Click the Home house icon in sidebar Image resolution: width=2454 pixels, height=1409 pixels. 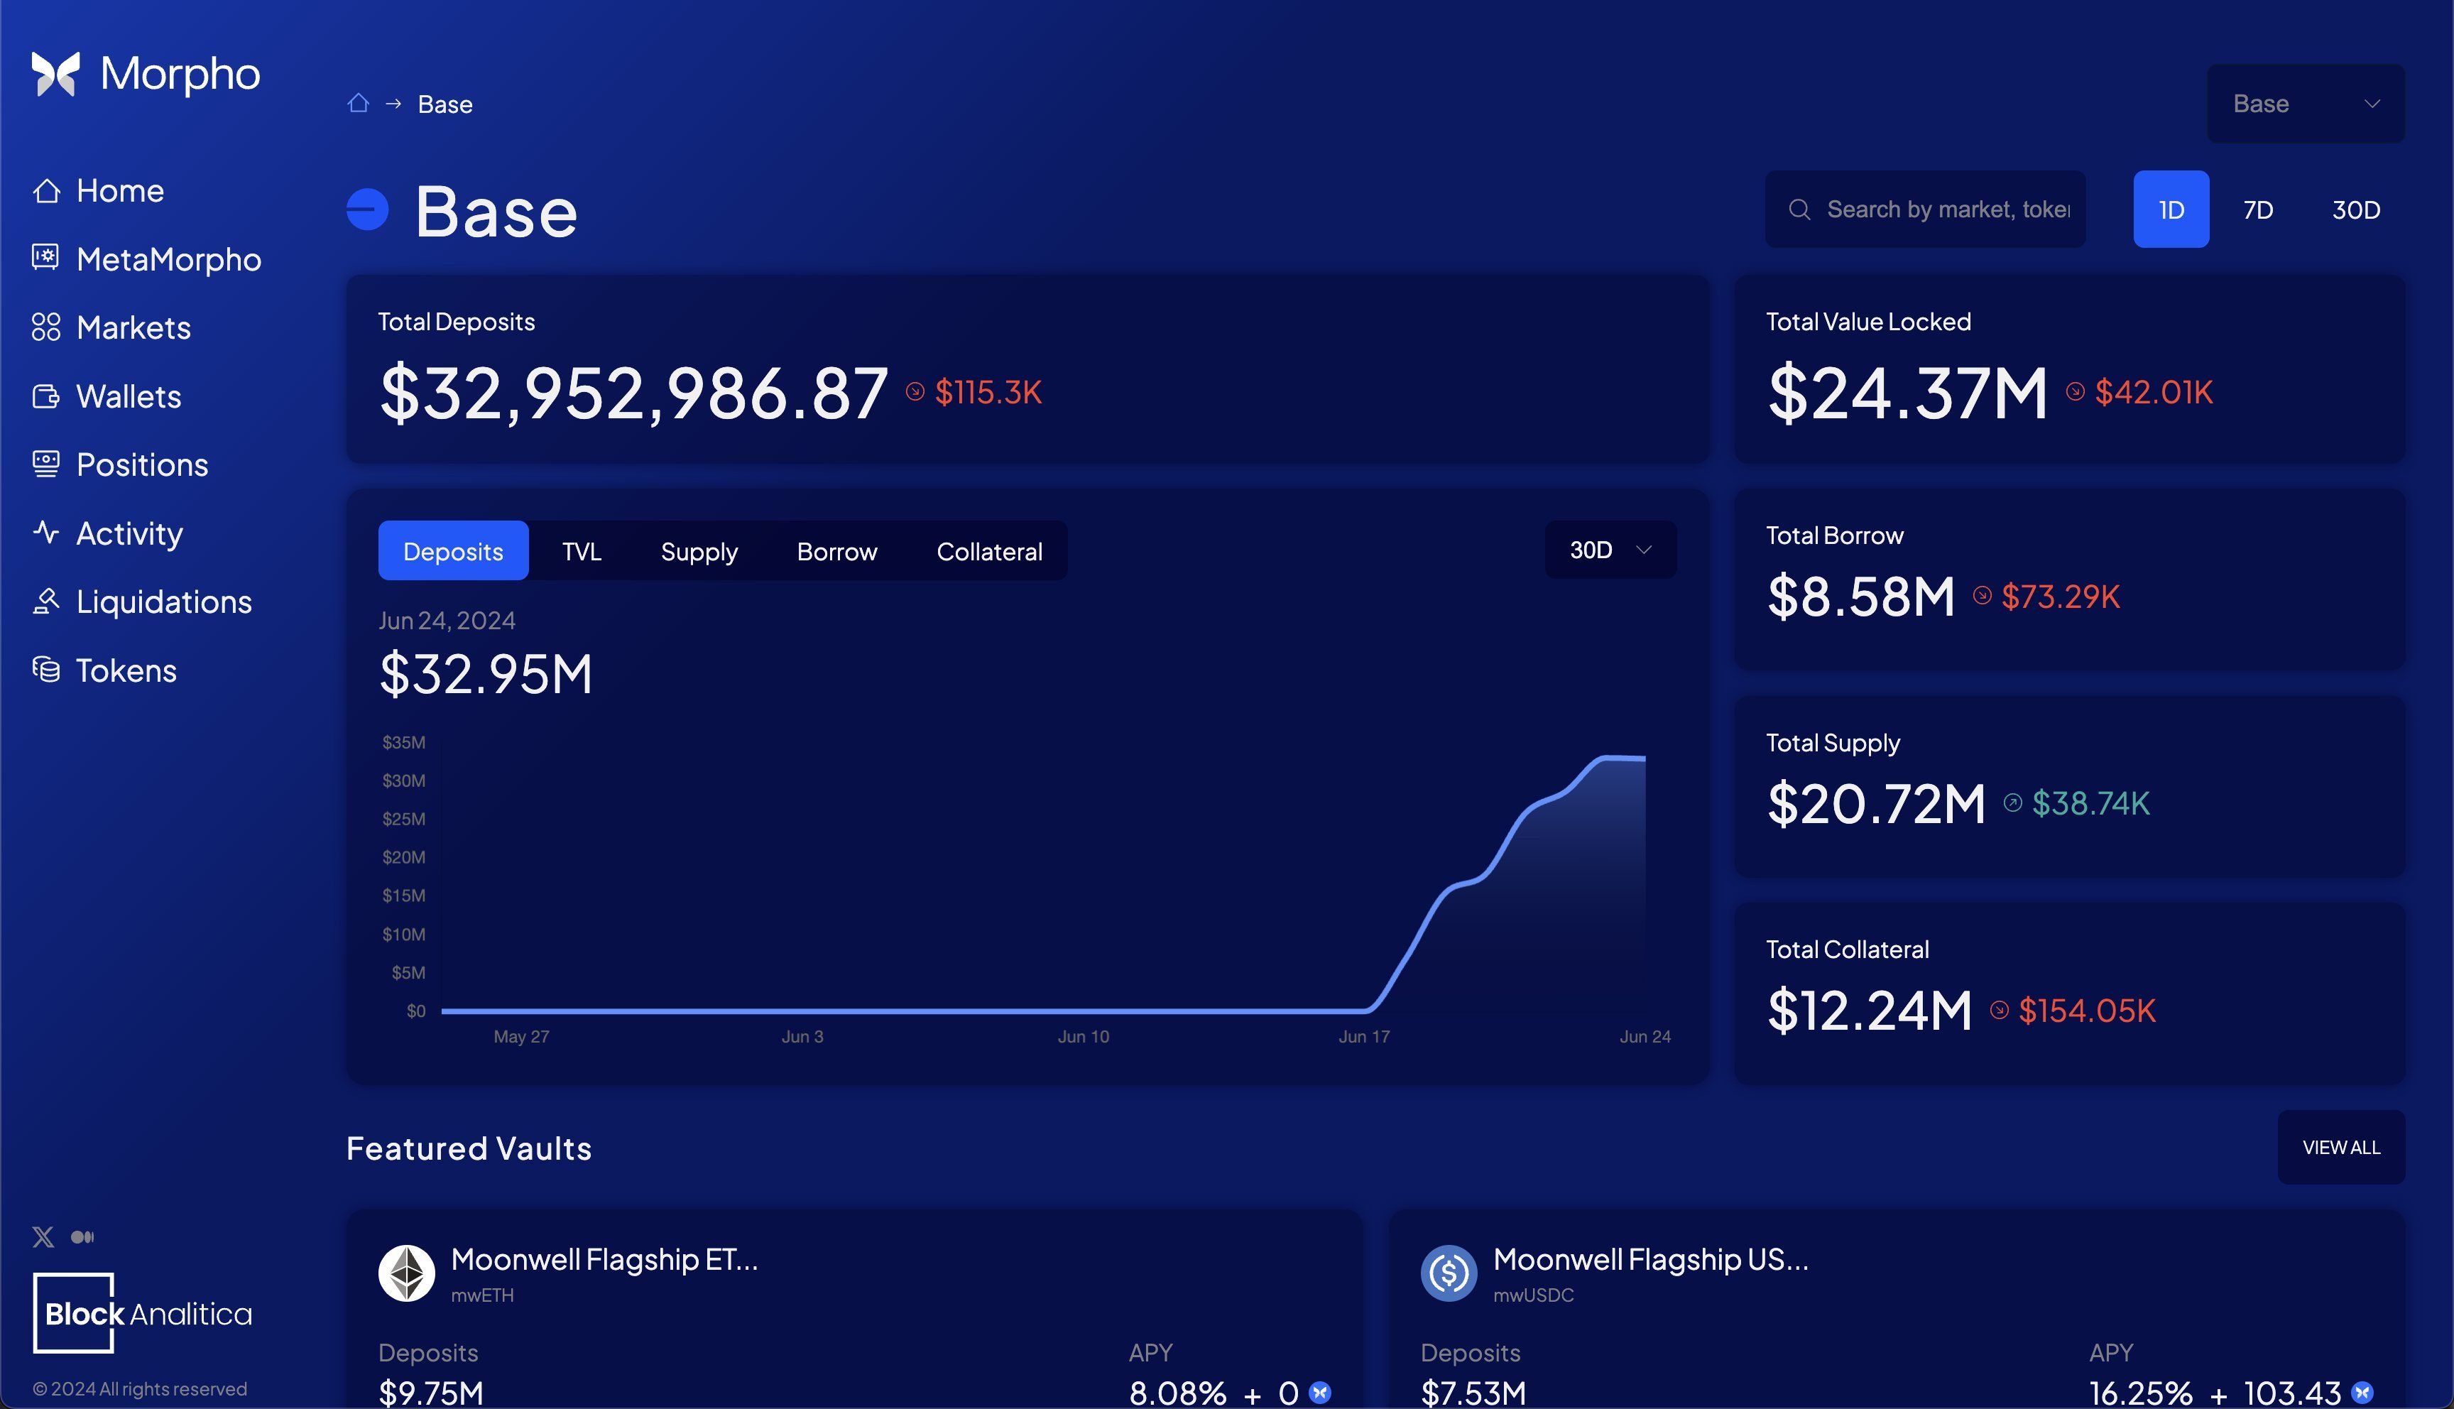coord(46,190)
